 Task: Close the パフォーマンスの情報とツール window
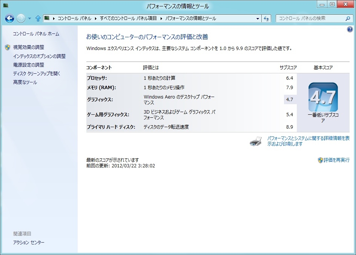point(345,5)
